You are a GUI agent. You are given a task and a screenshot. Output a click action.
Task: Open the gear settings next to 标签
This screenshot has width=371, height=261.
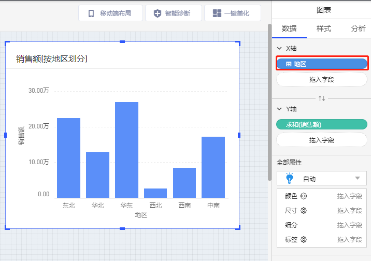click(304, 239)
